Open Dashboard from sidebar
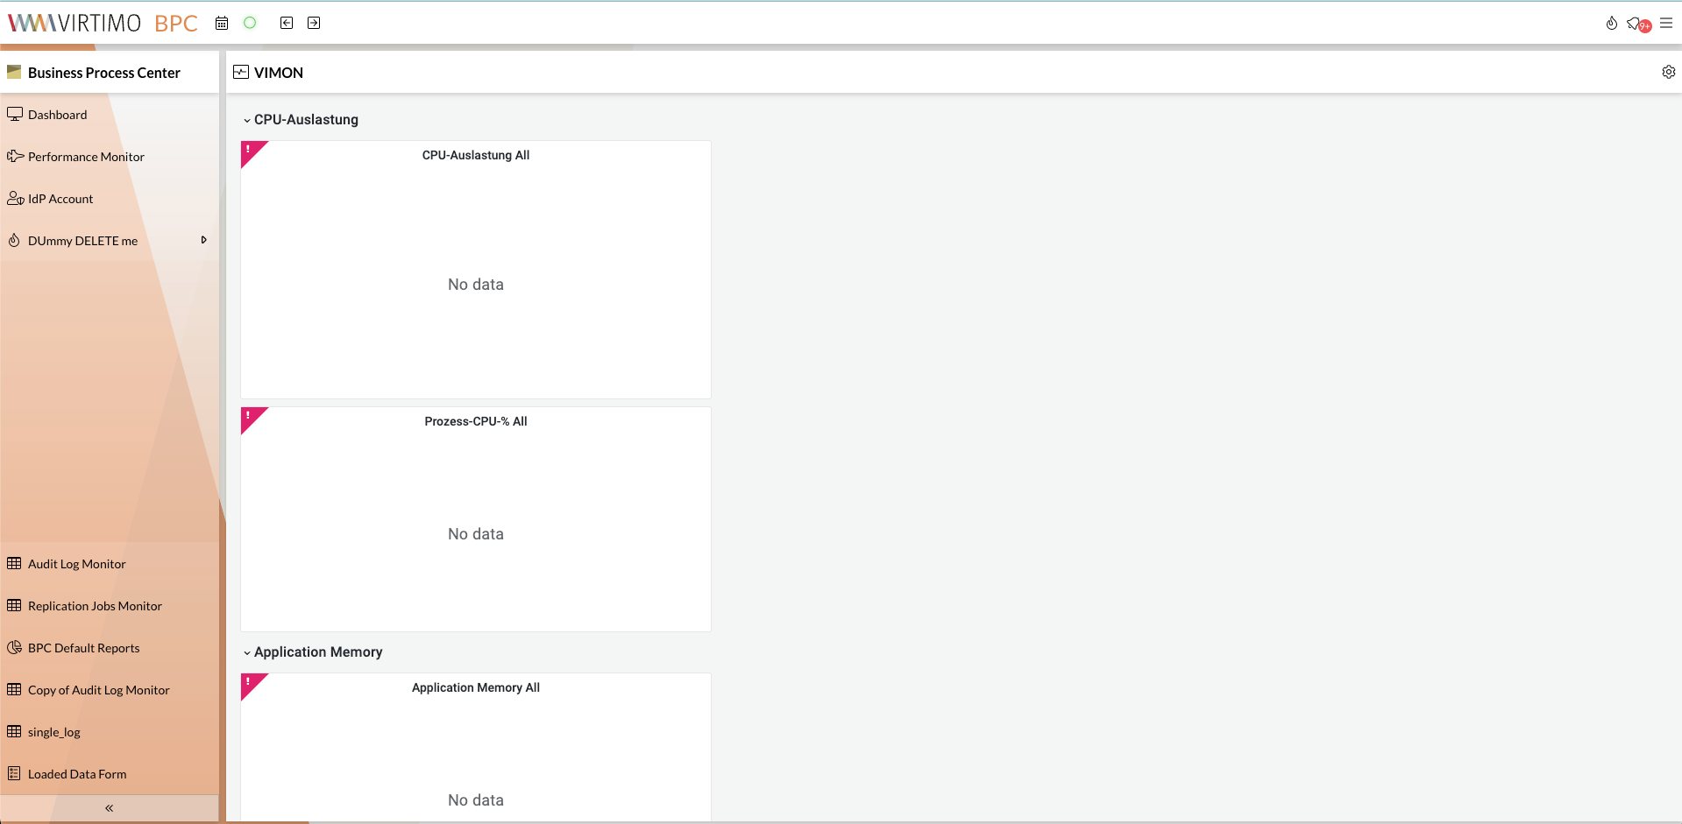 pos(57,115)
